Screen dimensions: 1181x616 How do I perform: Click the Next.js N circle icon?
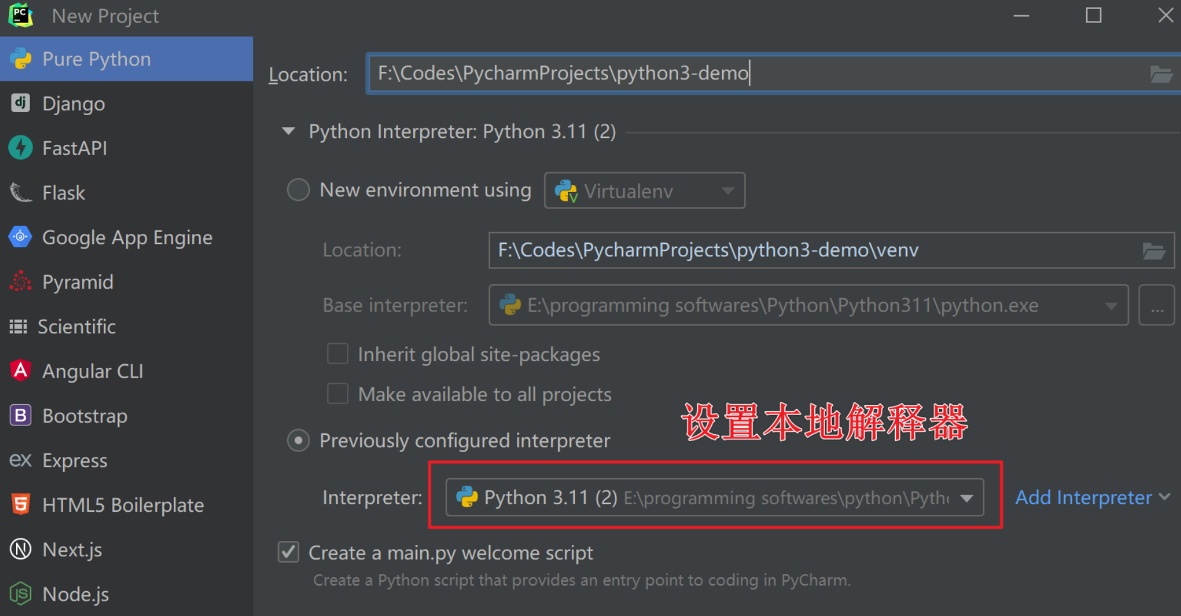[x=21, y=549]
